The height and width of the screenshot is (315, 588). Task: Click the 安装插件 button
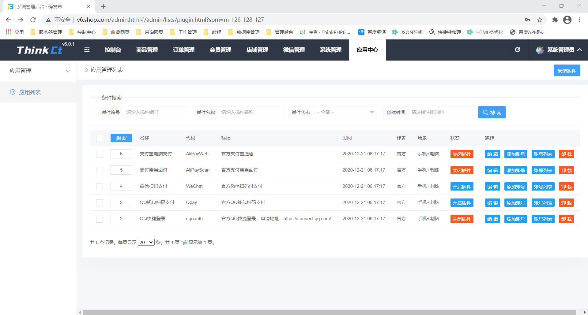coord(567,71)
